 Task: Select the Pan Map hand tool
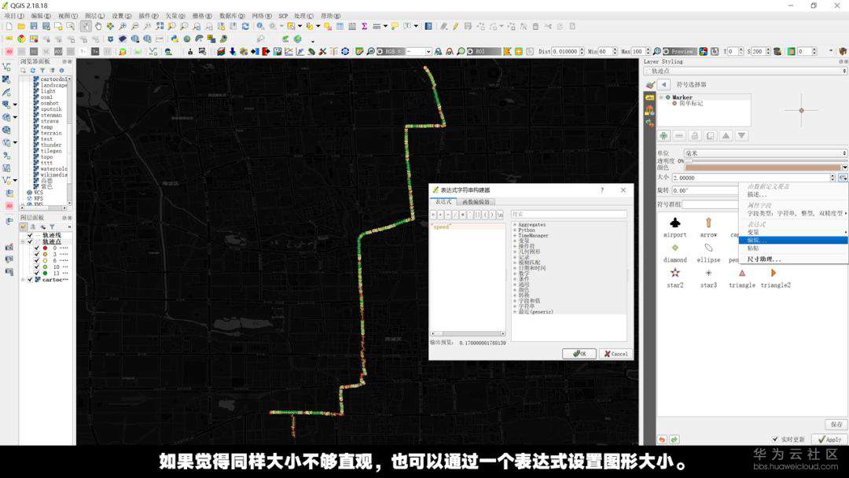coord(98,26)
